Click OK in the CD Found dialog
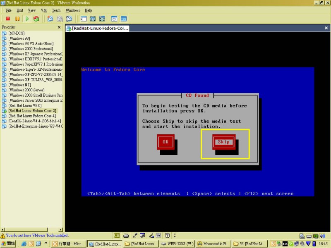The image size is (331, 248). tap(166, 142)
